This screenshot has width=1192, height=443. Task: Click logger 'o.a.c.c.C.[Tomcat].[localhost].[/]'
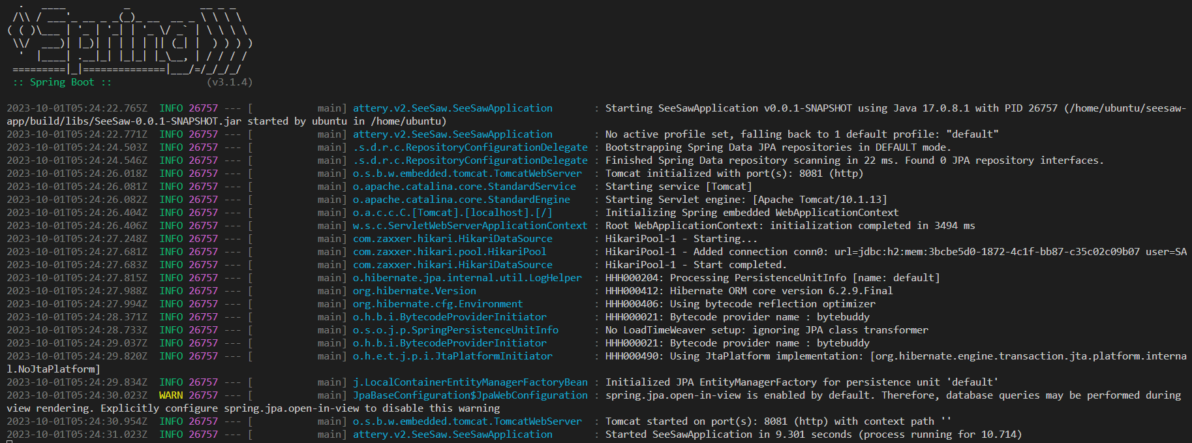[x=453, y=213]
